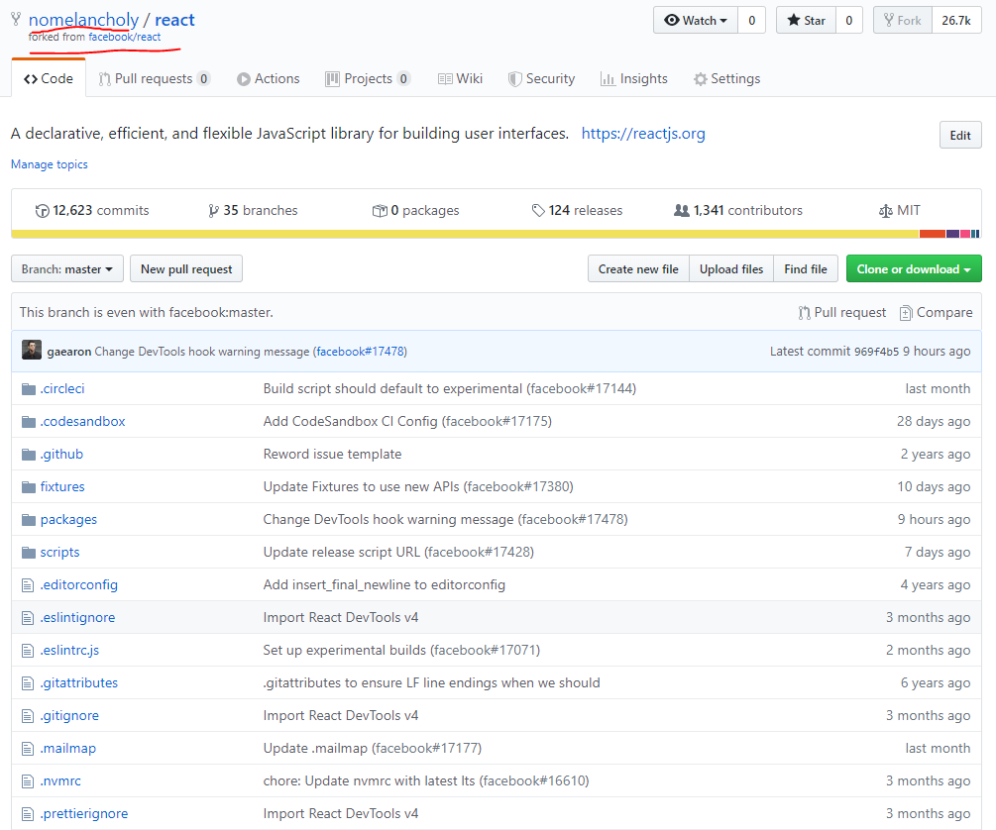The width and height of the screenshot is (996, 830).
Task: Click the purple language bar segment
Action: tap(952, 234)
